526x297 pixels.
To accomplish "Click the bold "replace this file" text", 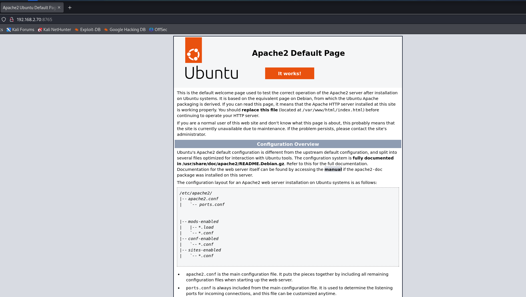I will click(259, 110).
